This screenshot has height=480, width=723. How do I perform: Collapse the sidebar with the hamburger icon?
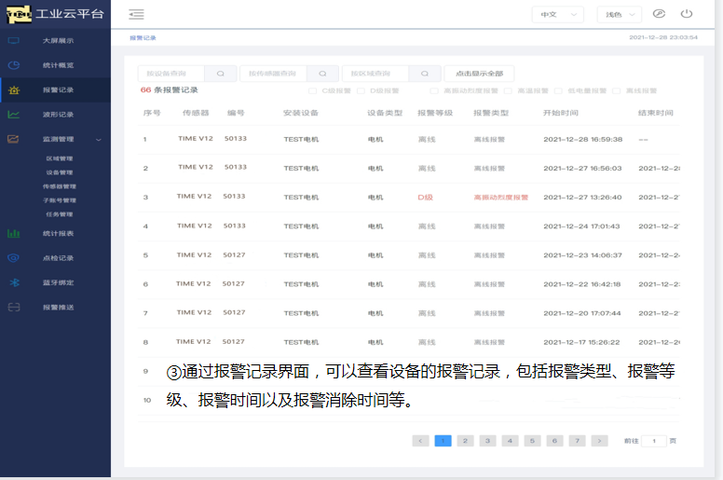tap(137, 14)
